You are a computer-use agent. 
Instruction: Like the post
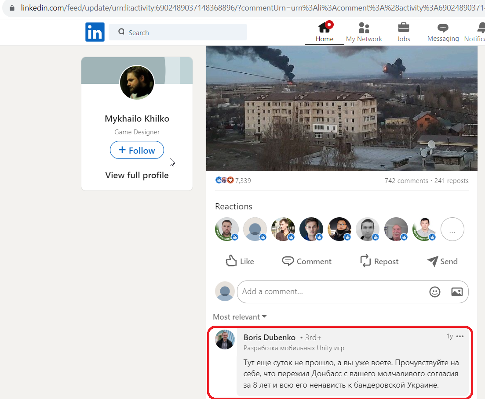pyautogui.click(x=240, y=261)
